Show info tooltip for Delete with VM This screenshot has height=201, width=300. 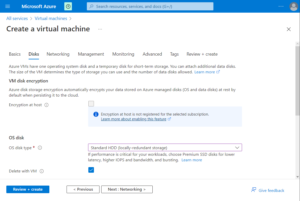click(x=42, y=171)
